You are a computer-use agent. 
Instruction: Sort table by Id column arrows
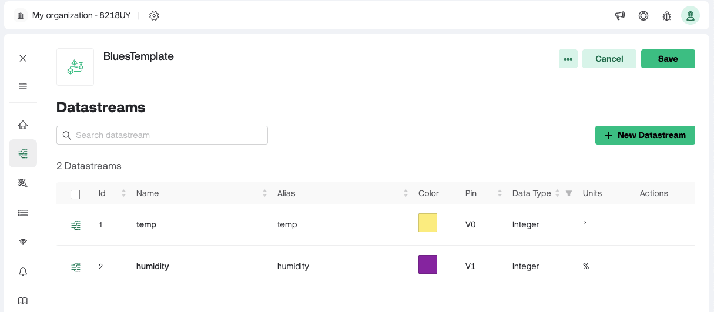[x=123, y=193]
